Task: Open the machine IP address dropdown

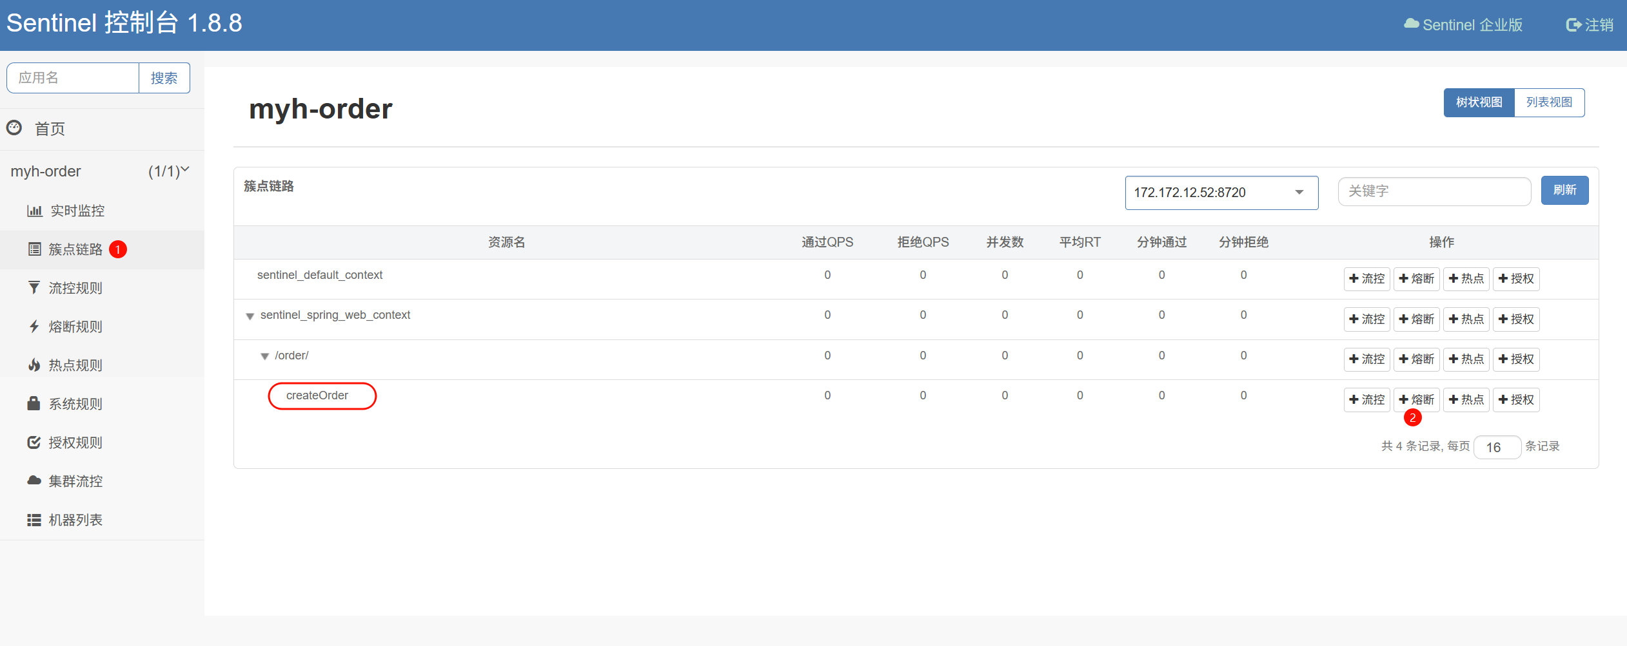Action: pyautogui.click(x=1221, y=193)
